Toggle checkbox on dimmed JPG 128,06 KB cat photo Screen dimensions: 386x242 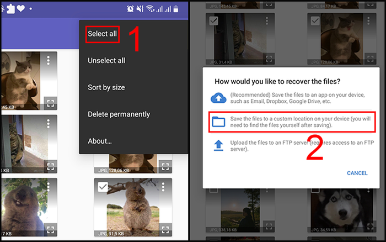coord(315,20)
